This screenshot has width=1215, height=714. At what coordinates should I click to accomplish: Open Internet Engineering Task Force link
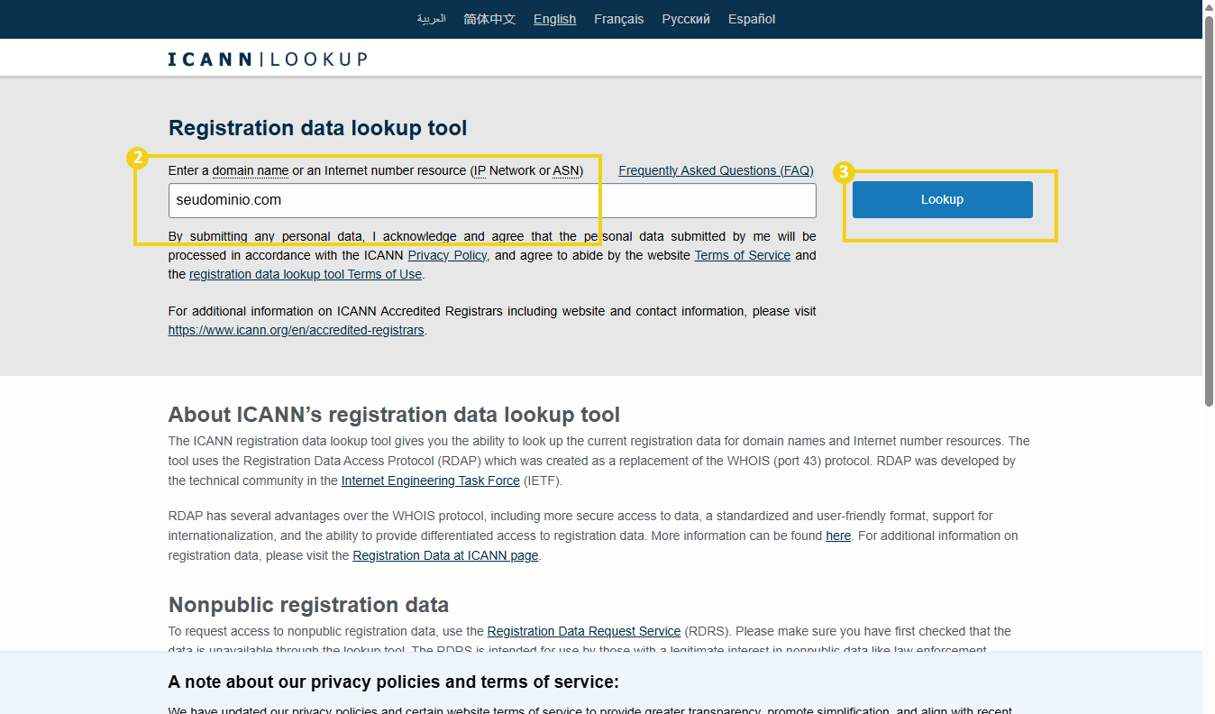430,481
